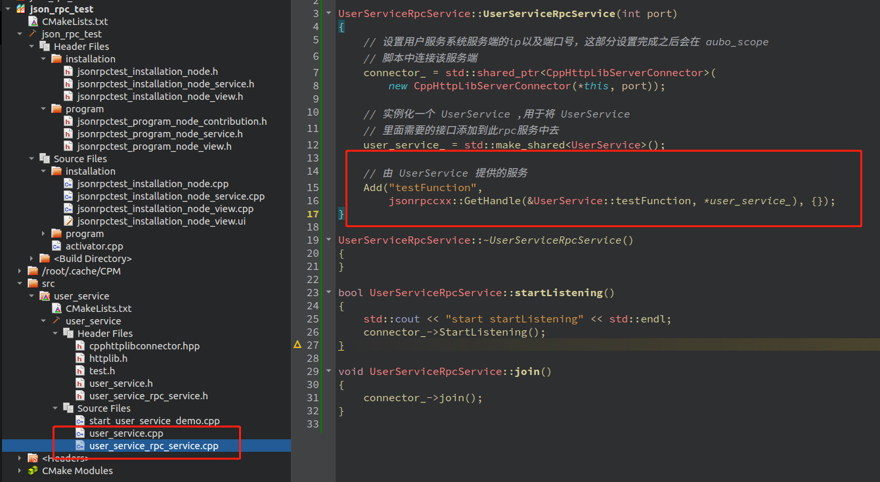Select user_service.h in the project tree
The width and height of the screenshot is (880, 482).
click(x=121, y=383)
